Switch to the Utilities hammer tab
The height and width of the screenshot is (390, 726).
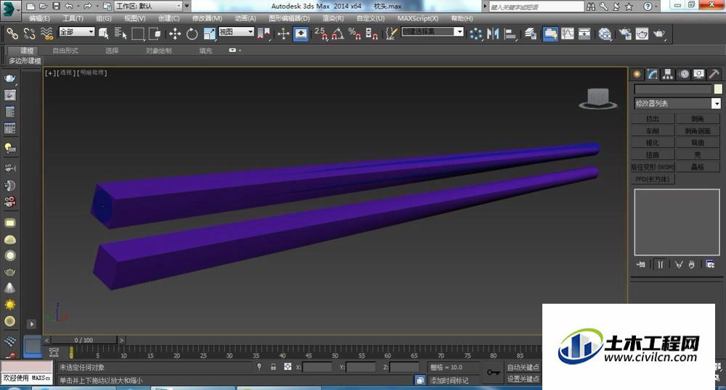[714, 74]
